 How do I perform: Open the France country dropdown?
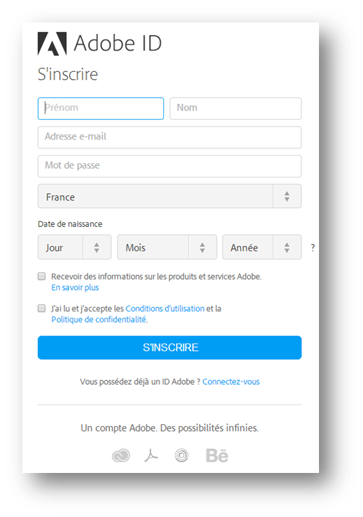tap(169, 197)
